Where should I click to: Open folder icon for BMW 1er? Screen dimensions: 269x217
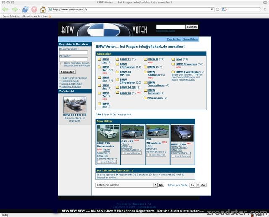tap(100, 60)
